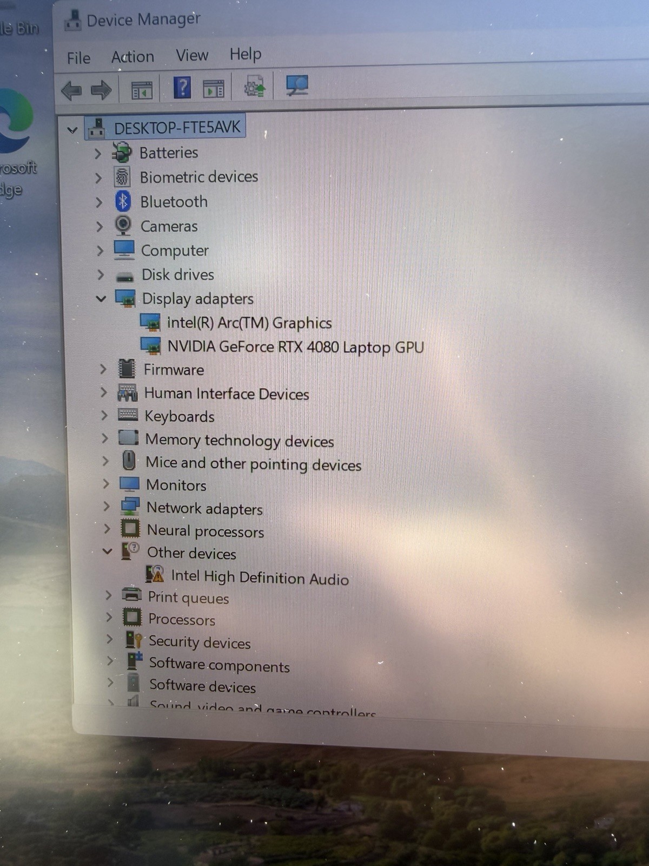649x866 pixels.
Task: Select the Neural processors chip icon
Action: tap(130, 528)
